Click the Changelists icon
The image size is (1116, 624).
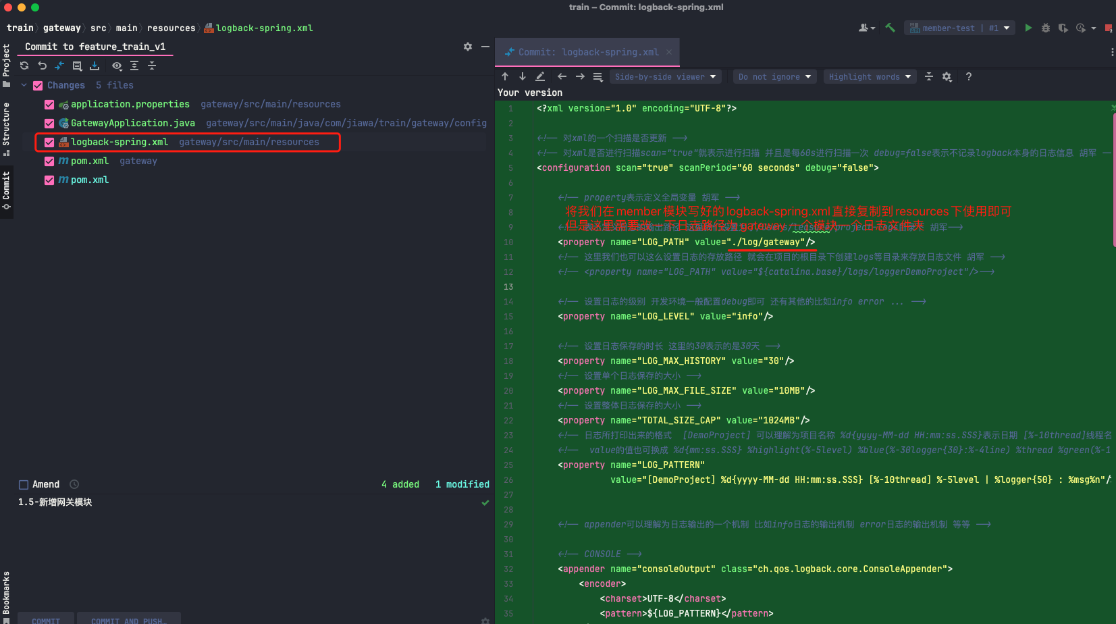(77, 66)
